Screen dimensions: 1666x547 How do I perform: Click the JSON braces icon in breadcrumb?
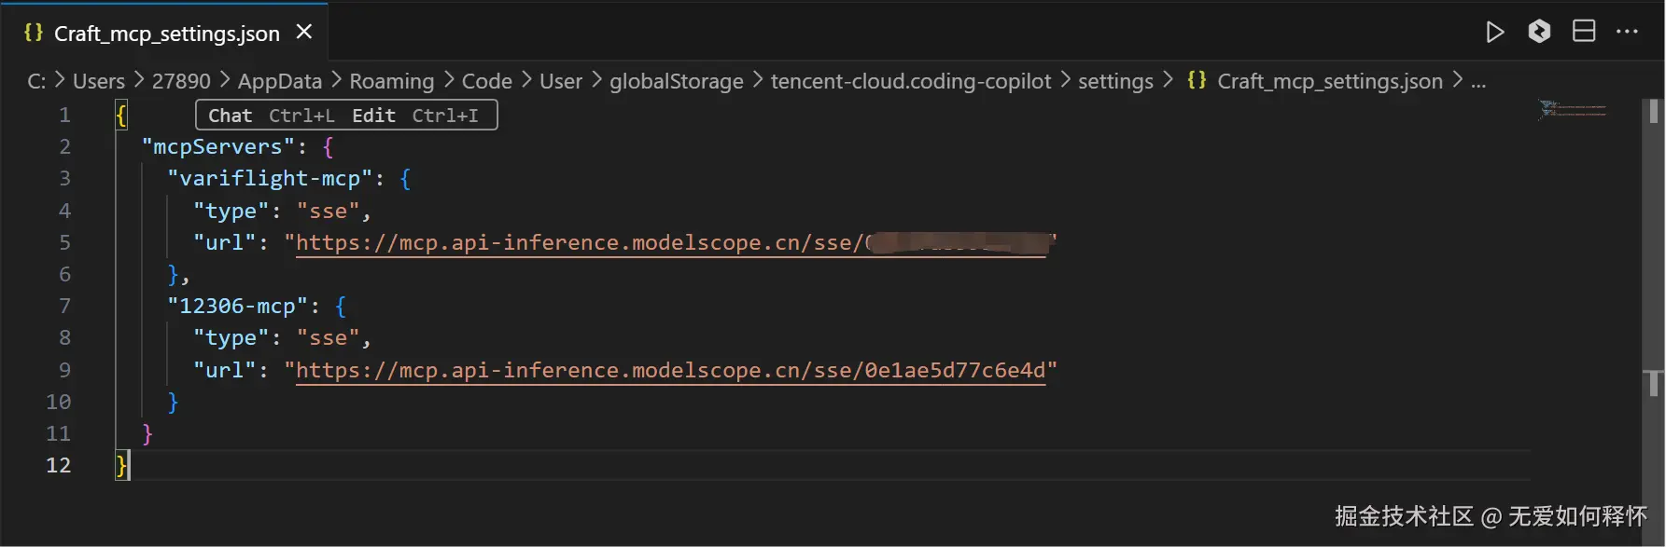pyautogui.click(x=1197, y=81)
